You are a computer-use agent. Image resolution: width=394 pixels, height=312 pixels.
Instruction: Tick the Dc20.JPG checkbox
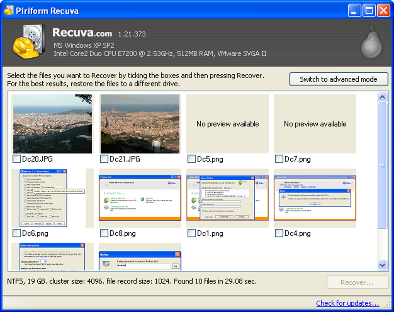(17, 159)
